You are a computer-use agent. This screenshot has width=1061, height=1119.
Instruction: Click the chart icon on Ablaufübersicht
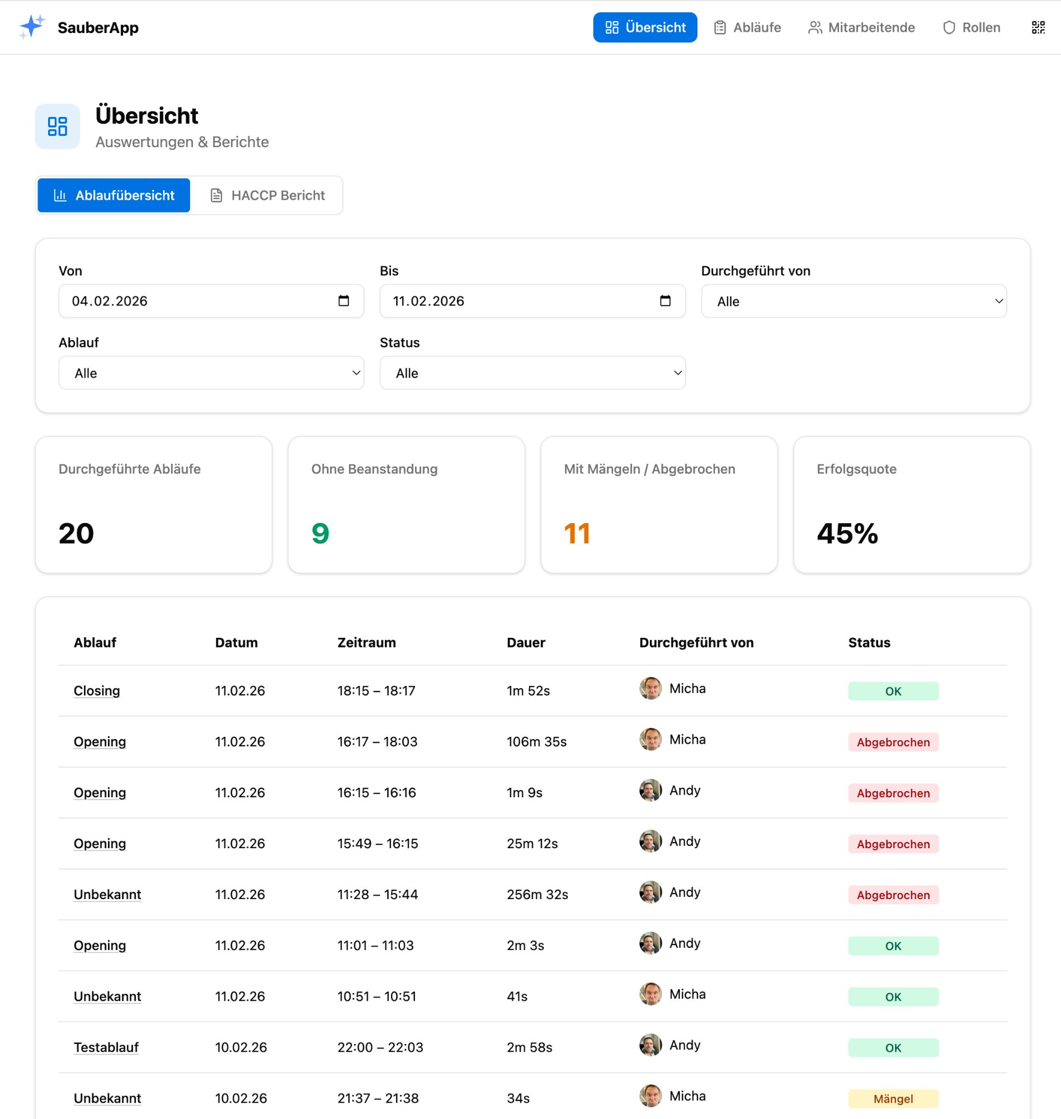[x=59, y=195]
